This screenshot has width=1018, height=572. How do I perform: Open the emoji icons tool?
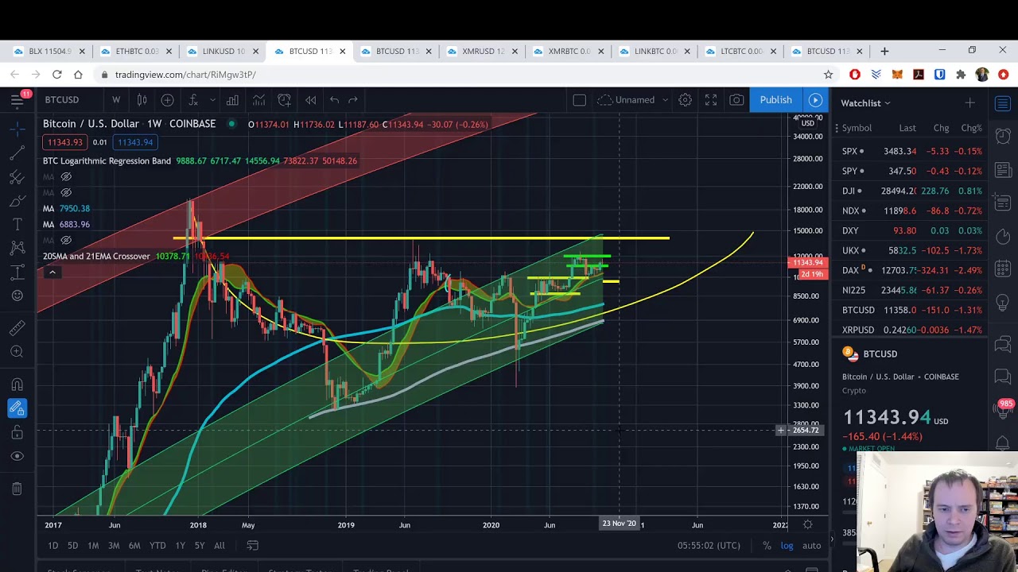[17, 296]
